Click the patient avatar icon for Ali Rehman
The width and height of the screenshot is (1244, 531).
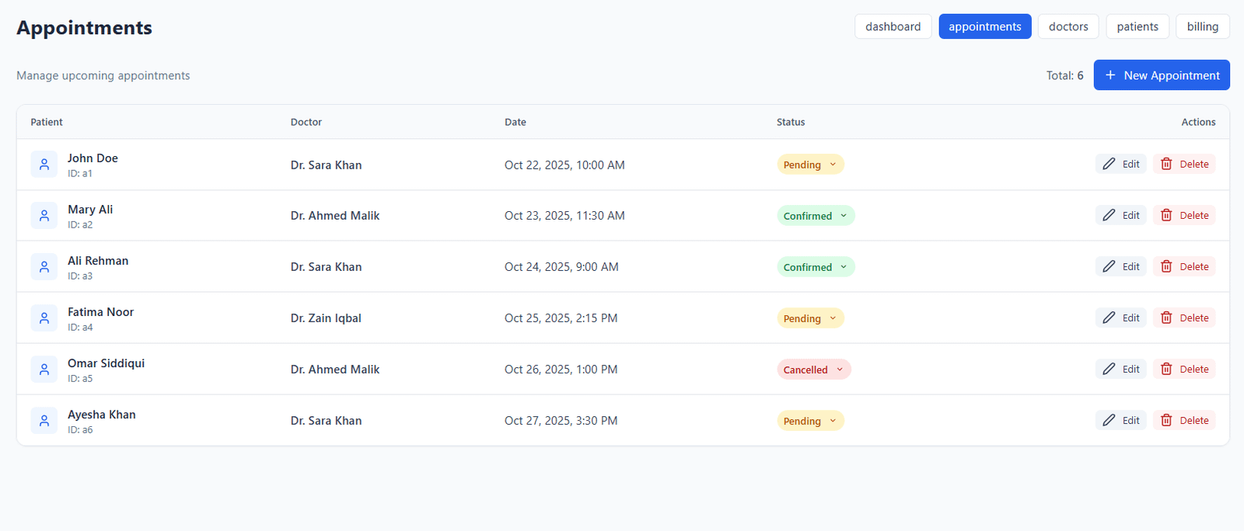(44, 266)
